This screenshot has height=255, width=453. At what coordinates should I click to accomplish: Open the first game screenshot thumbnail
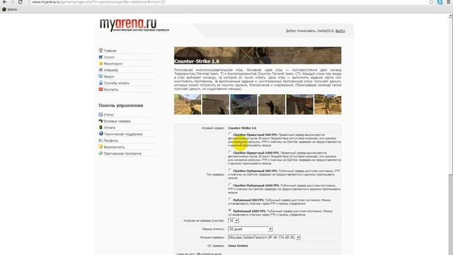tap(188, 104)
